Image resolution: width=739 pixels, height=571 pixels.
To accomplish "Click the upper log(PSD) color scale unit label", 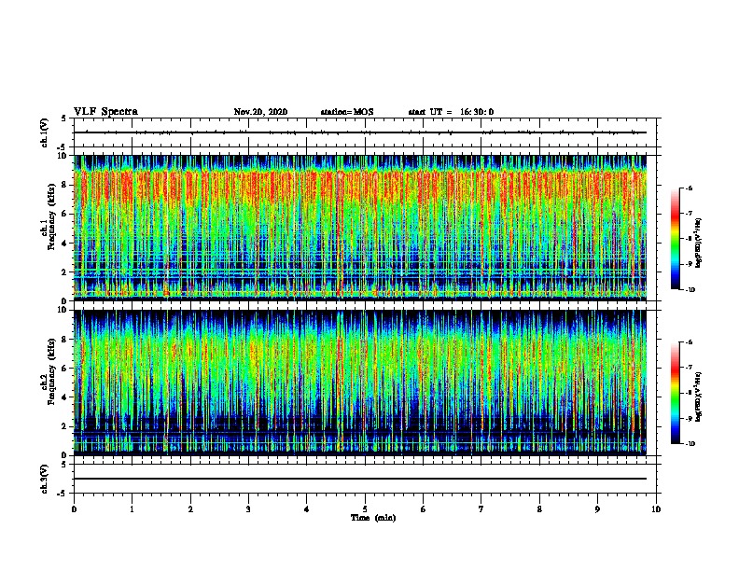I will [699, 243].
